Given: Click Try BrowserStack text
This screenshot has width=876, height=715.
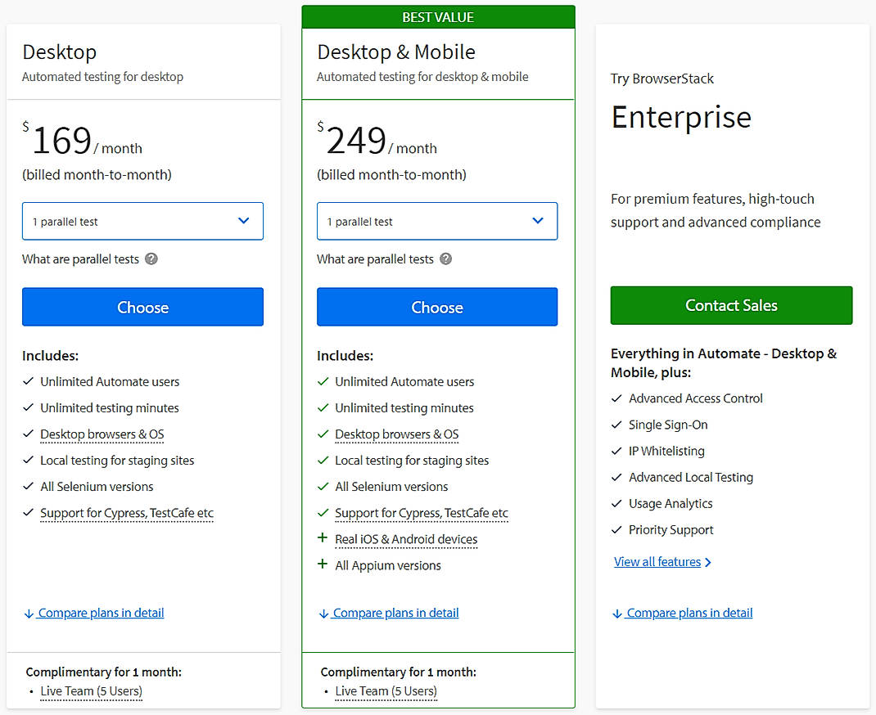Looking at the screenshot, I should pyautogui.click(x=662, y=79).
